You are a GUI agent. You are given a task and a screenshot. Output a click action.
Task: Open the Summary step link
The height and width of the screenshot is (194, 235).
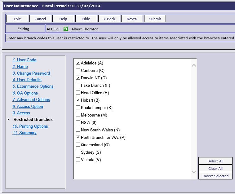pos(24,133)
